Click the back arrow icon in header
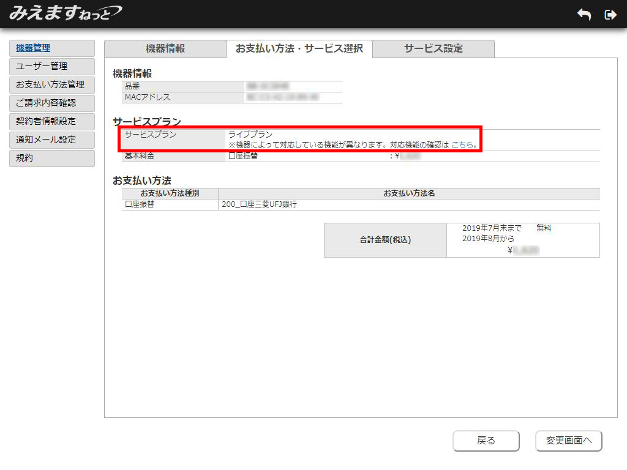The width and height of the screenshot is (627, 470). pyautogui.click(x=584, y=15)
